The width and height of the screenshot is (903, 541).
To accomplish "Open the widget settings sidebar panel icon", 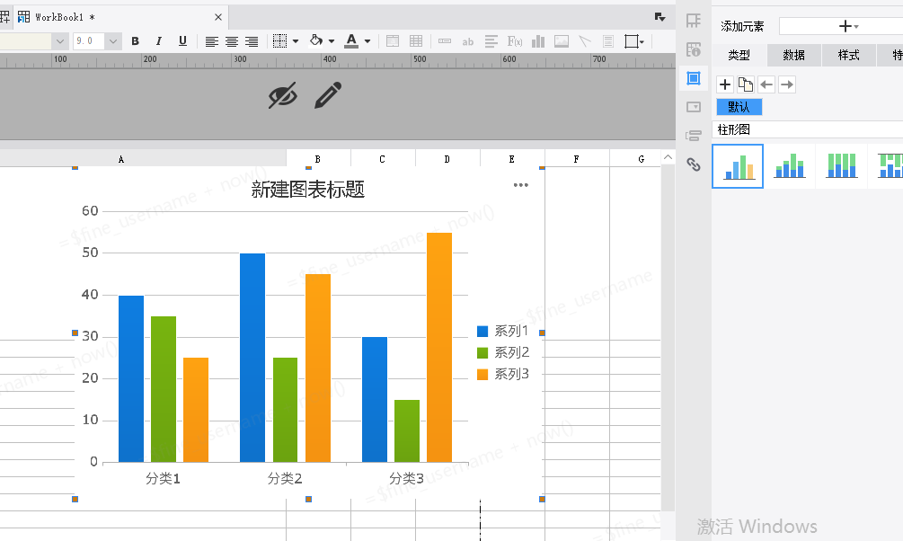I will pyautogui.click(x=694, y=107).
